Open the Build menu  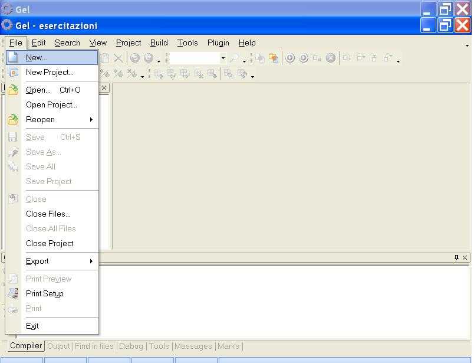click(x=159, y=42)
